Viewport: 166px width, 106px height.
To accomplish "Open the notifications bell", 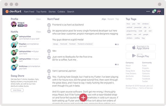I will (153, 12).
